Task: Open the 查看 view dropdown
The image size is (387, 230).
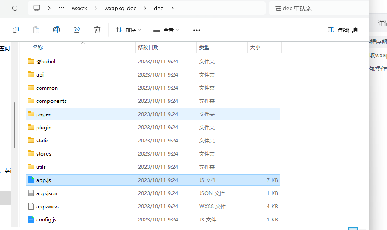Action: tap(166, 30)
